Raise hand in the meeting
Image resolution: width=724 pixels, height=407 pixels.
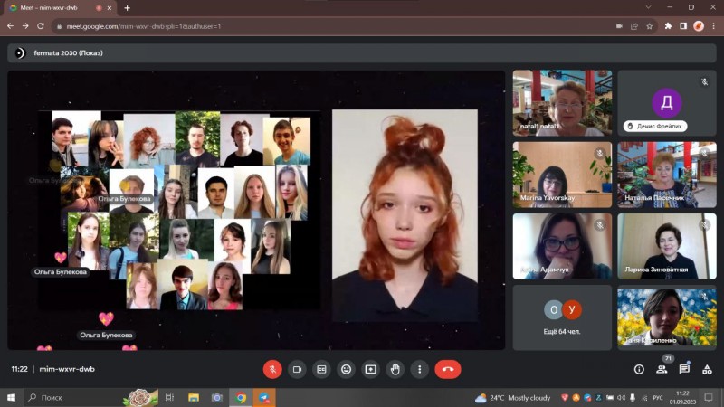[x=395, y=369]
